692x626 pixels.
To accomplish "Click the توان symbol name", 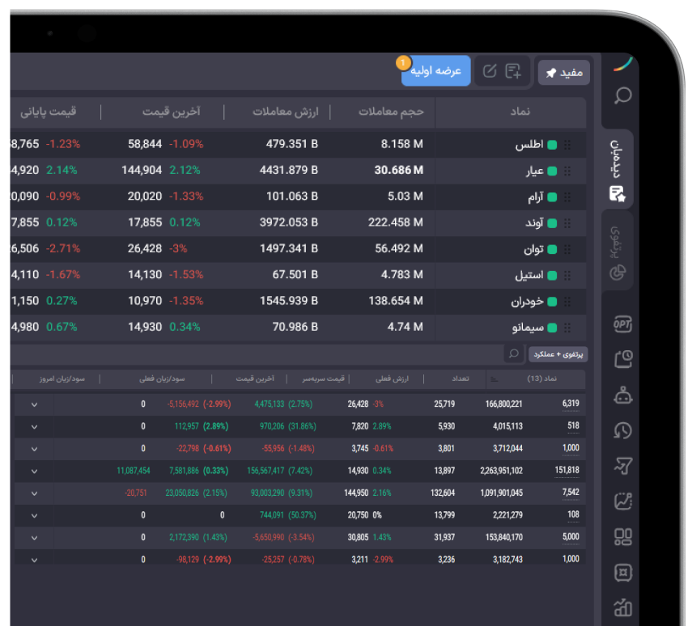I will click(533, 249).
